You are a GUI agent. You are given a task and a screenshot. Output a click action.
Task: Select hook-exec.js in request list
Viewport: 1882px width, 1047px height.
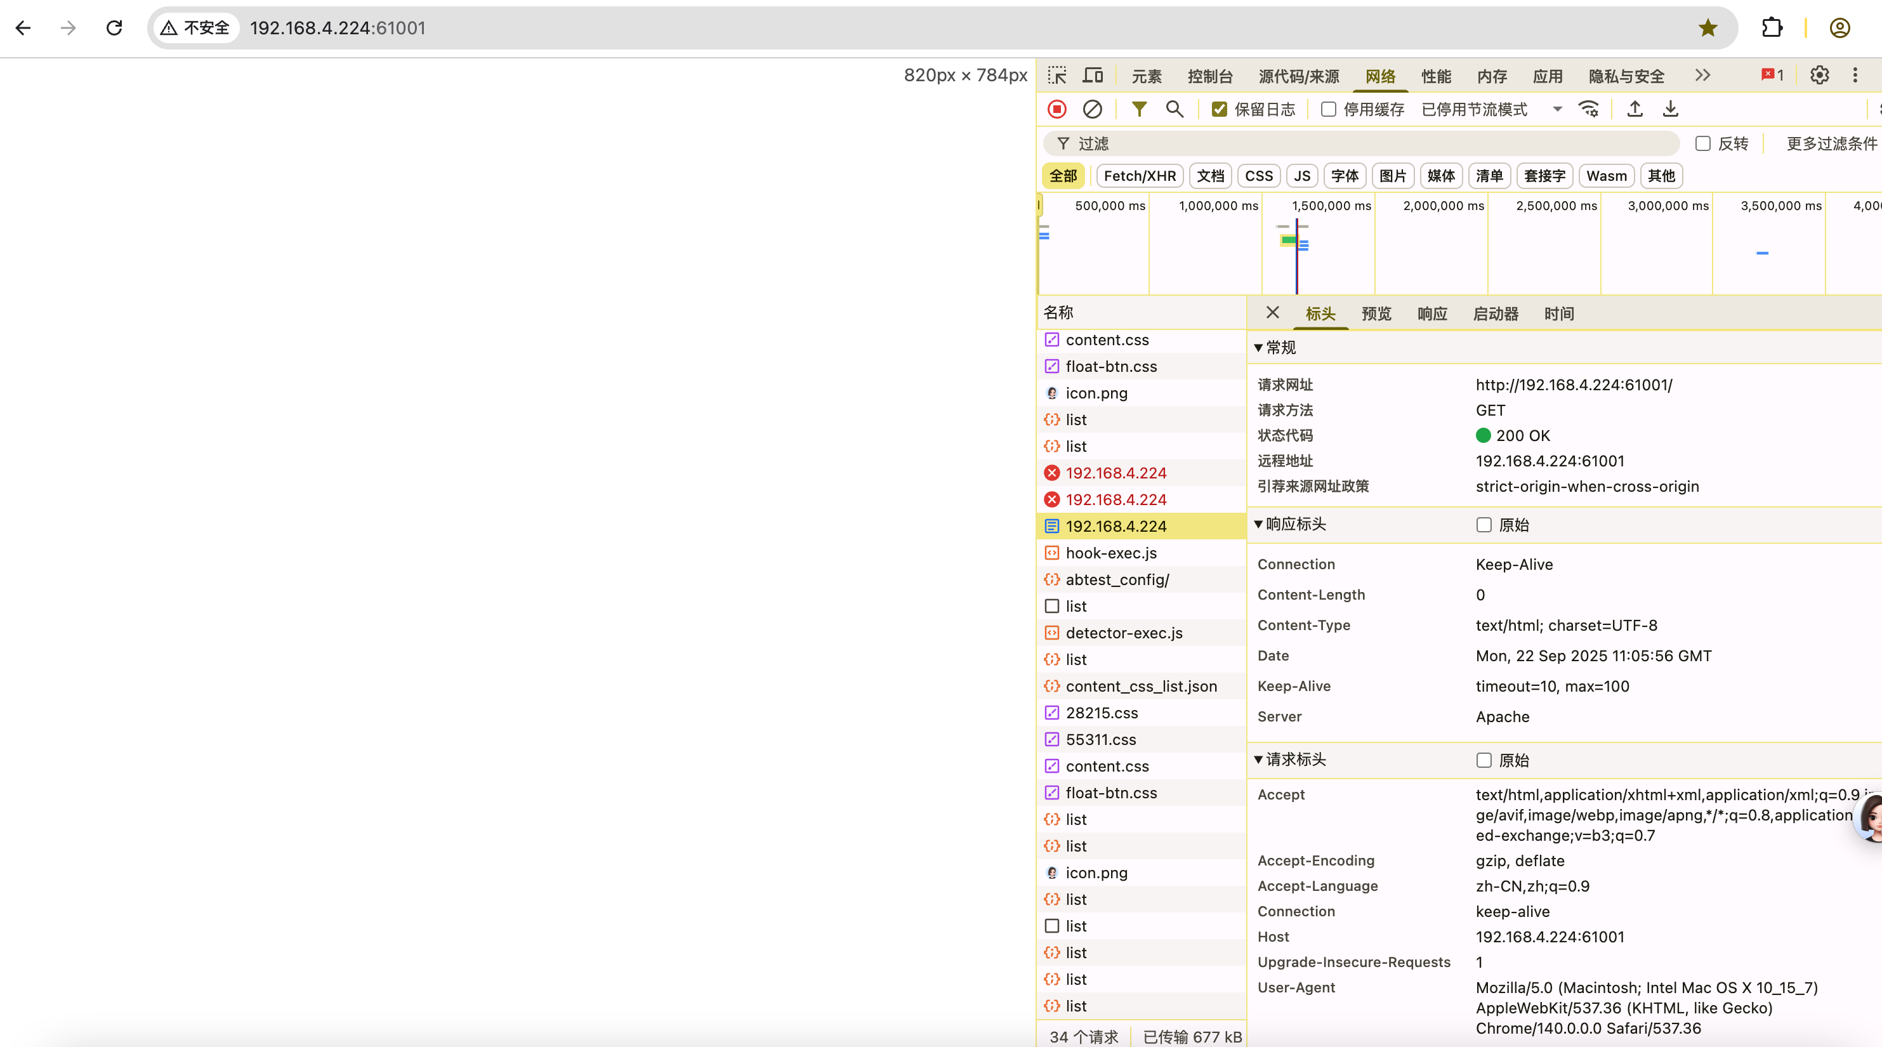pos(1110,553)
